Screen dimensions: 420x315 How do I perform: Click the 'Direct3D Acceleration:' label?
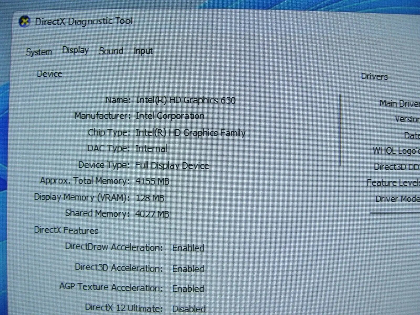pyautogui.click(x=119, y=268)
